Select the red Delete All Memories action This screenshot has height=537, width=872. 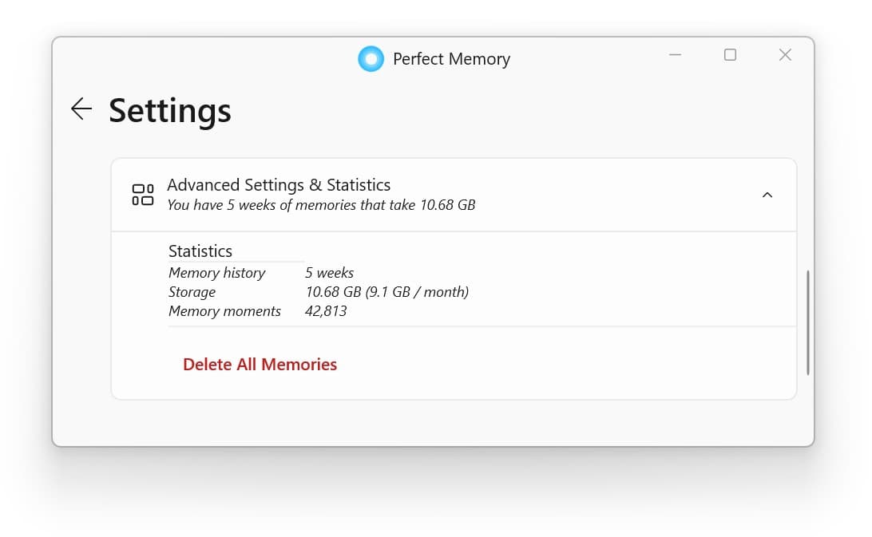pos(260,364)
